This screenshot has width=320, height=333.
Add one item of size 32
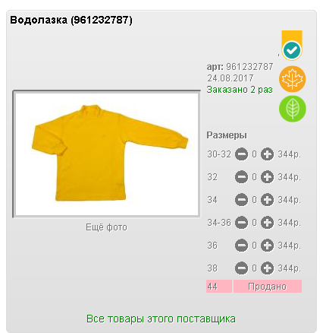(x=267, y=177)
